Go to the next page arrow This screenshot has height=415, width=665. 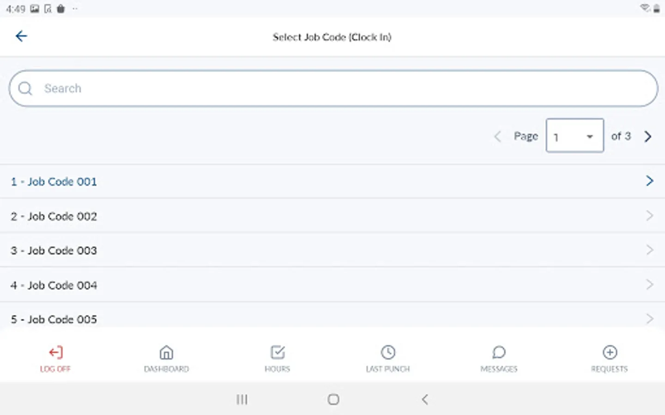(648, 136)
